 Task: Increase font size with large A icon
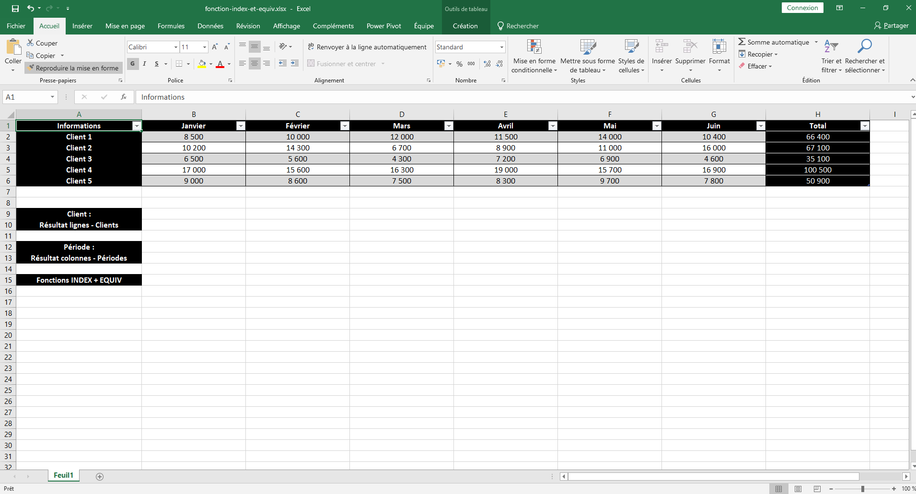pyautogui.click(x=215, y=47)
